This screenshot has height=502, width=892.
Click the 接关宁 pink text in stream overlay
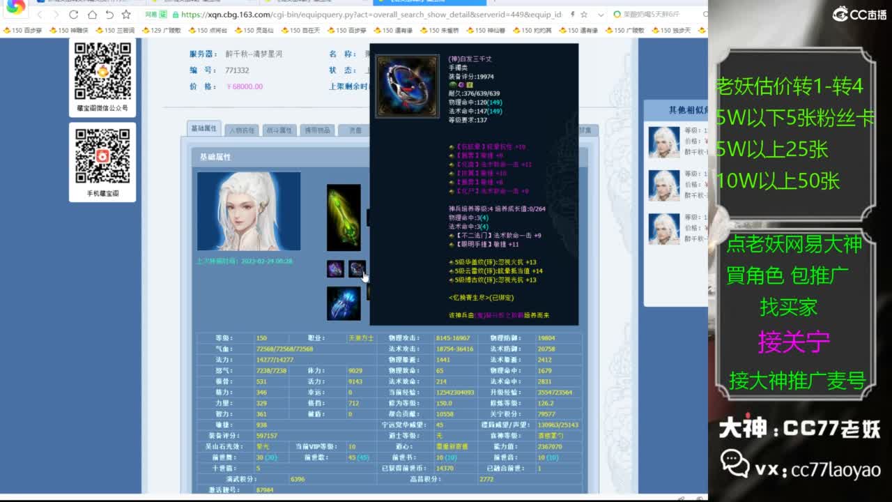[794, 342]
